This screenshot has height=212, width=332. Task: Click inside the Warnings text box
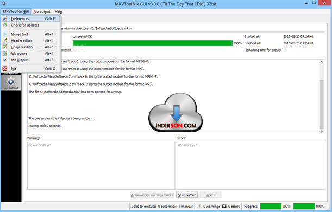click(x=101, y=165)
